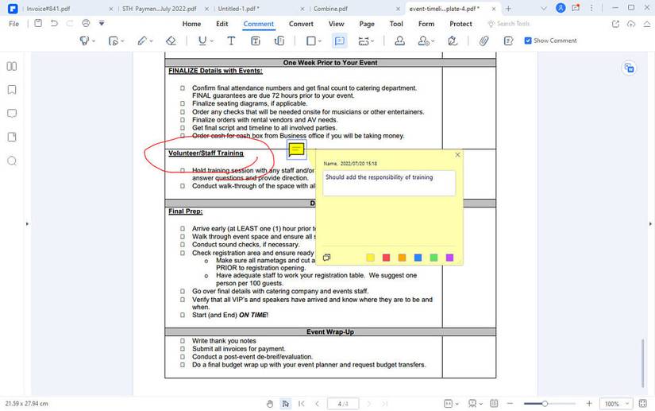Go to the first page
Viewport: 655px width, 411px height.
pos(301,404)
